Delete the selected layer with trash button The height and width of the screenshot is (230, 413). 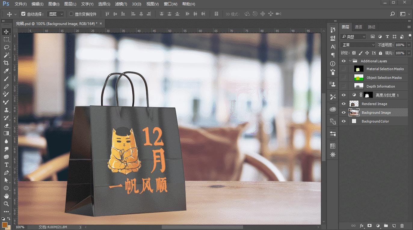402,225
